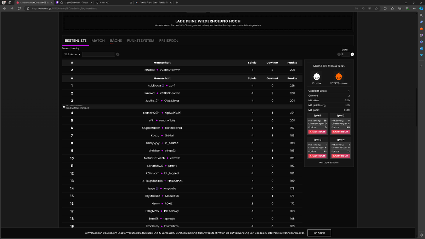Click the LADE DEINE WIEDERHOLUNG HOCH upload area

click(208, 23)
